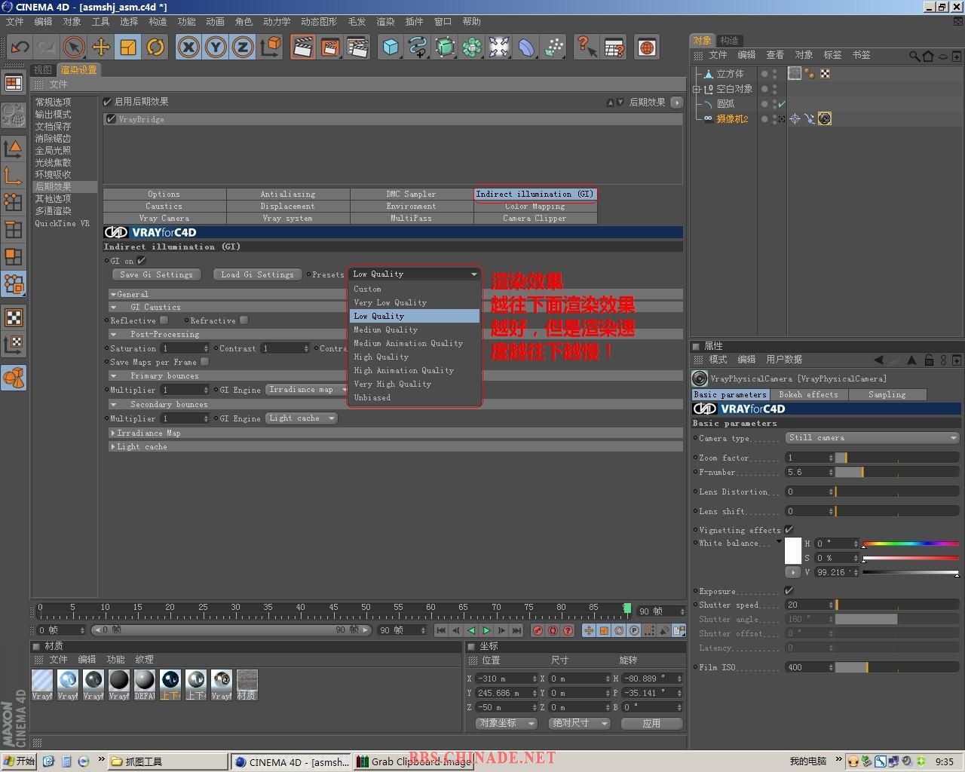The width and height of the screenshot is (965, 772).
Task: Toggle Vignetting effects checkbox
Action: [789, 530]
